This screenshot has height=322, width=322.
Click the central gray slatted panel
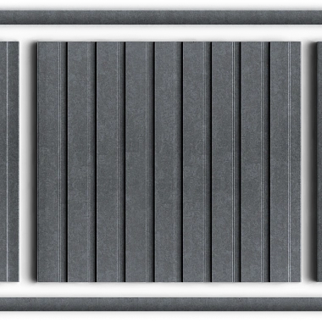point(169,162)
